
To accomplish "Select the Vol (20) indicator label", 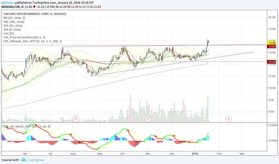I will 9,33.
